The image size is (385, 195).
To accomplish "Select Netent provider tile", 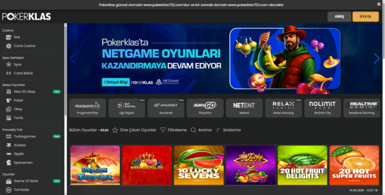I will pyautogui.click(x=244, y=108).
